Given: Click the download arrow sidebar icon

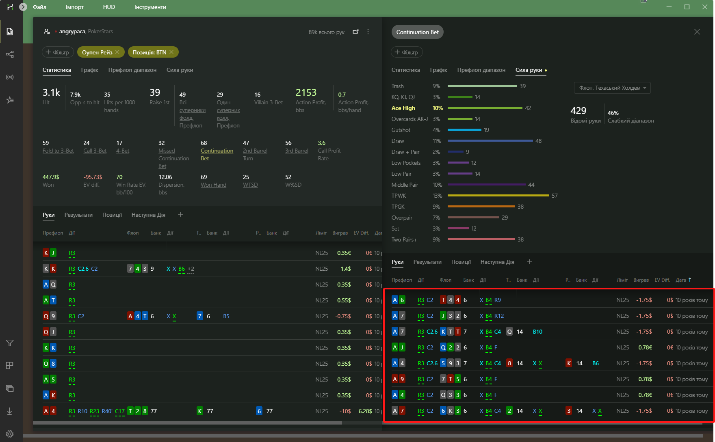Looking at the screenshot, I should point(10,411).
